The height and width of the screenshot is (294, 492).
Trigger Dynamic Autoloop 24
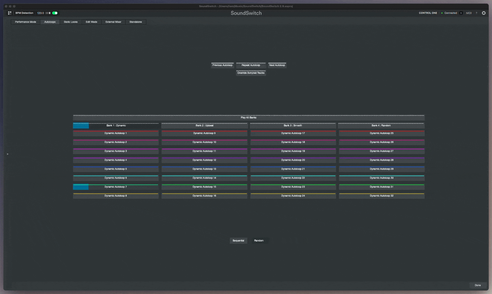[x=293, y=196]
